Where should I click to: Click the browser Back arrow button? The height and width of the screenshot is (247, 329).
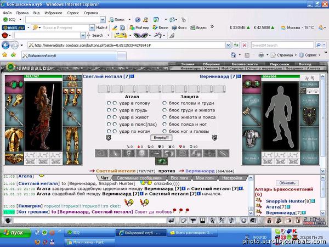pos(5,45)
